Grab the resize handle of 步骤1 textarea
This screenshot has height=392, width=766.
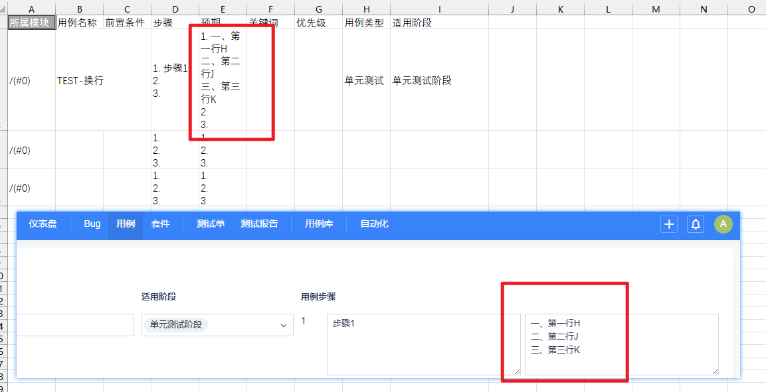517,371
